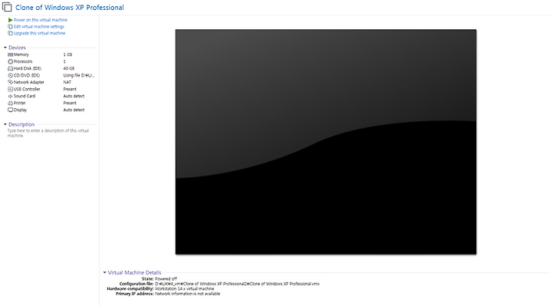Click the memory value 1 GB

pyautogui.click(x=67, y=54)
